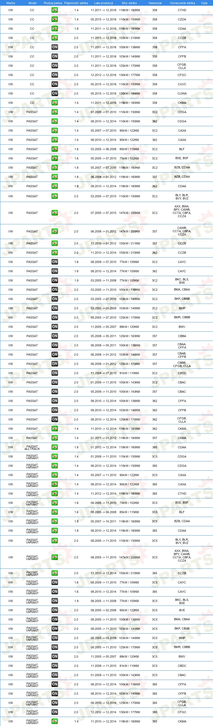
Task: Click the 05.2009 -> 11.2010 production years cell
Action: click(x=104, y=392)
